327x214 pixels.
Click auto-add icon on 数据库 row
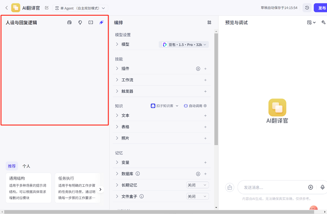(198, 174)
